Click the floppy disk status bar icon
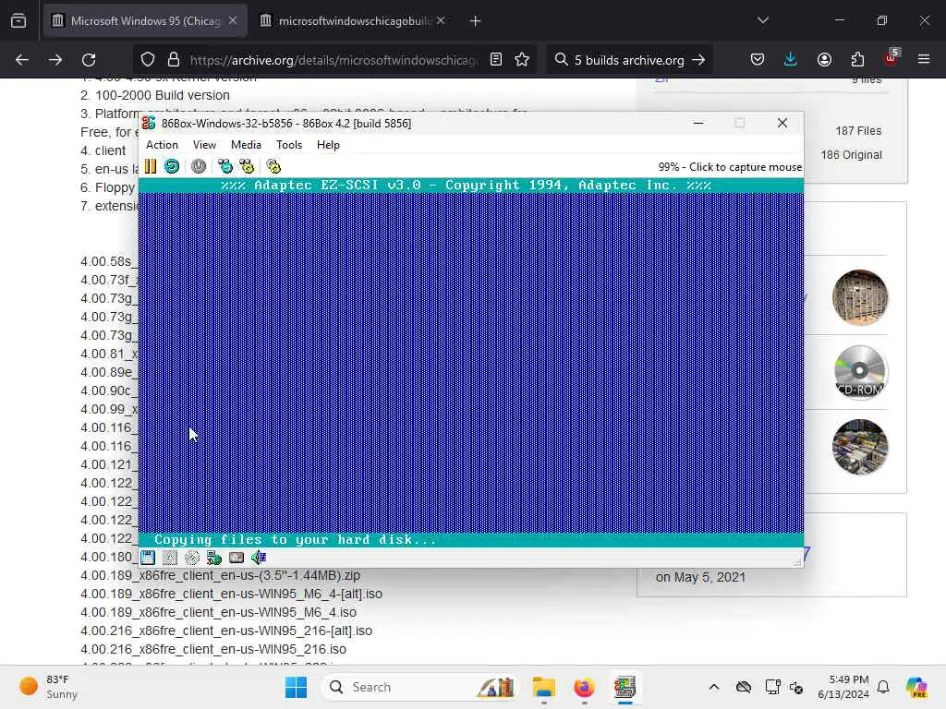Image resolution: width=946 pixels, height=709 pixels. [148, 558]
